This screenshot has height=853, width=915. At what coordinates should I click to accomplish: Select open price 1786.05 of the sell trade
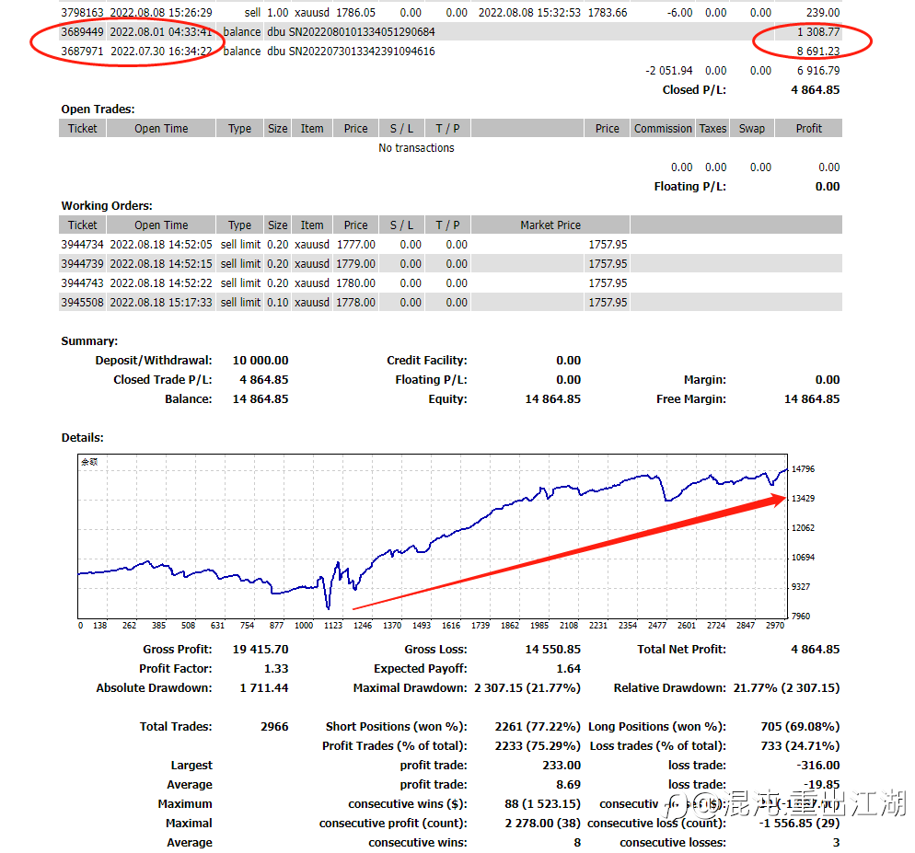(x=356, y=12)
